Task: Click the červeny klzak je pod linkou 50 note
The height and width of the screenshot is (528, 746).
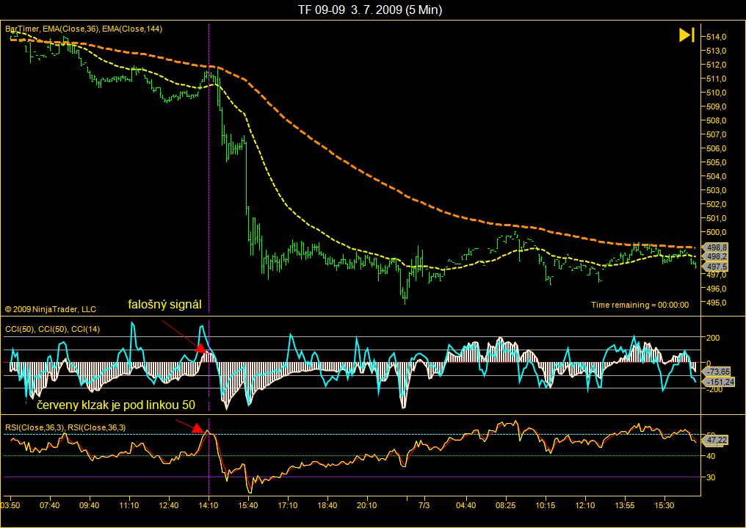Action: (116, 405)
